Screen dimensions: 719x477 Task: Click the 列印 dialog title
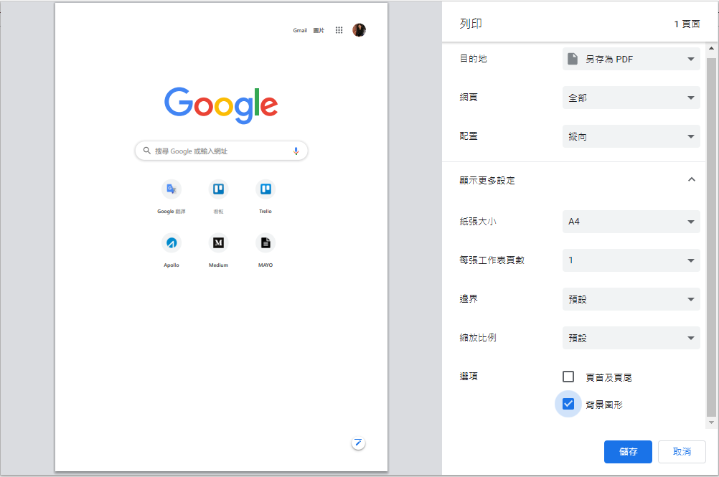pyautogui.click(x=471, y=24)
